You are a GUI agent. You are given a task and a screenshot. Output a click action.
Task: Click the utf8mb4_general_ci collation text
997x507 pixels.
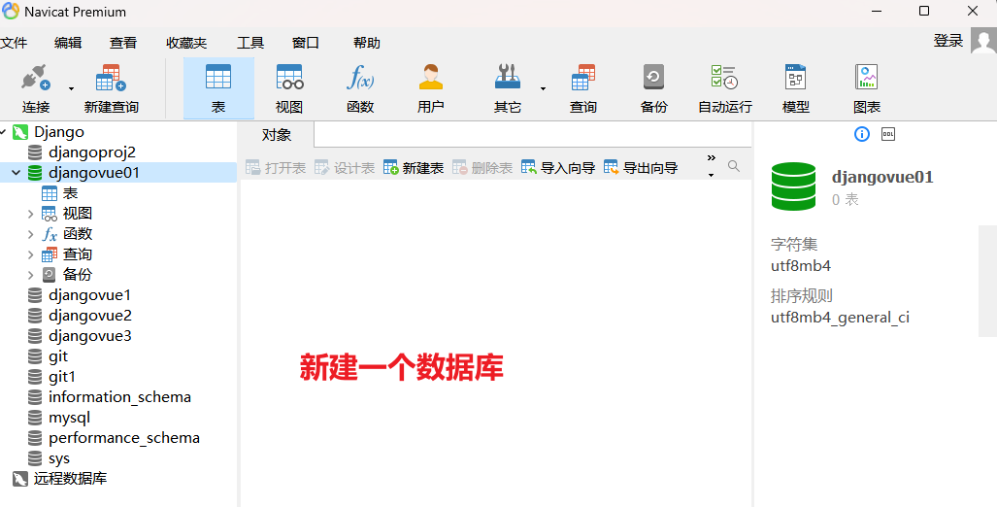coord(840,318)
